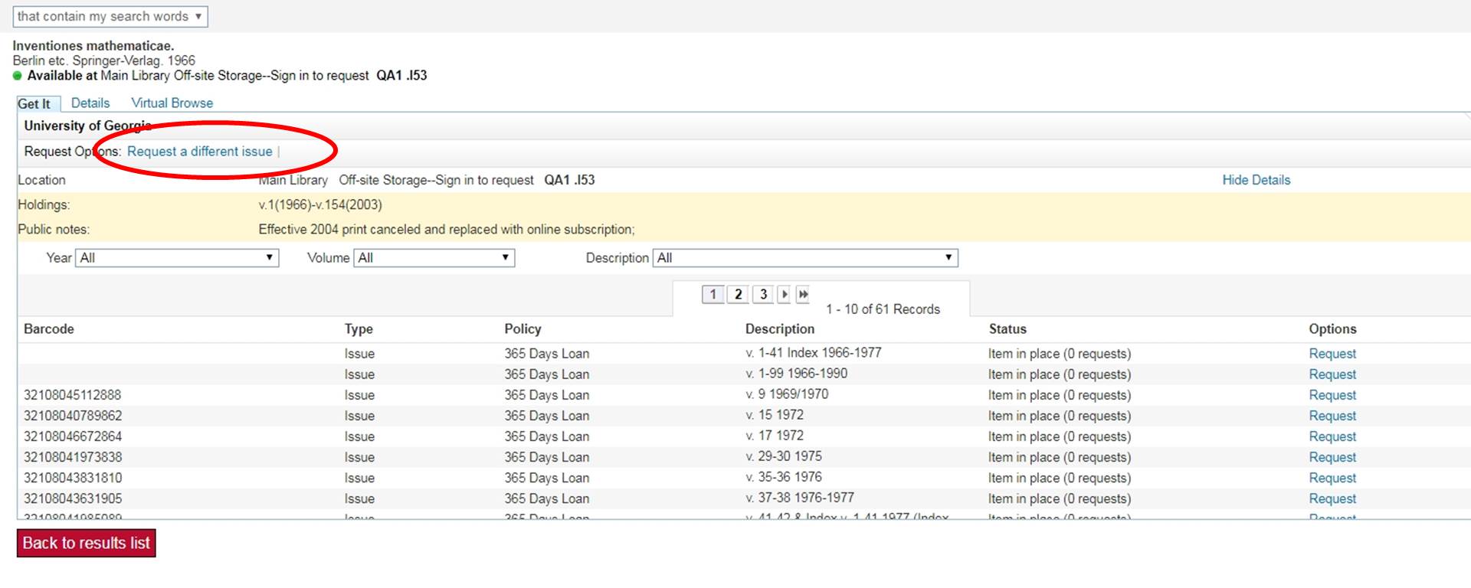Image resolution: width=1471 pixels, height=588 pixels.
Task: Open the Volume filter dropdown
Action: click(434, 258)
